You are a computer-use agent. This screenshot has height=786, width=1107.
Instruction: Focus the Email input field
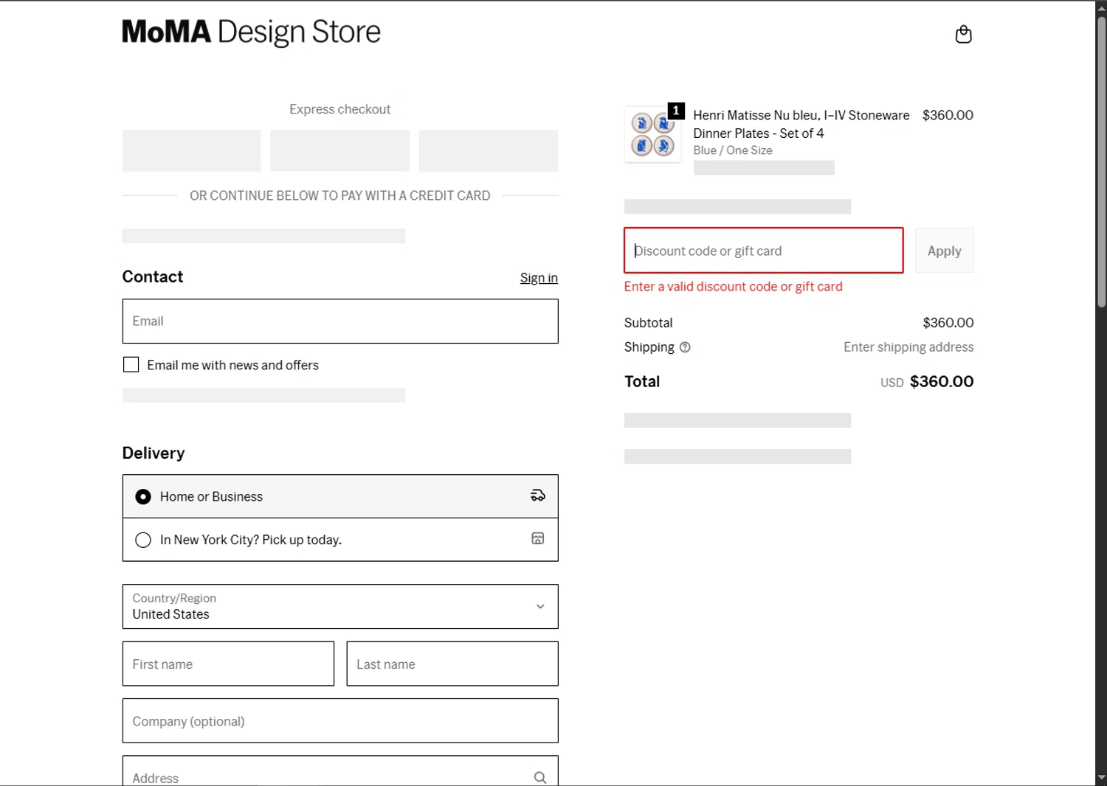point(340,321)
